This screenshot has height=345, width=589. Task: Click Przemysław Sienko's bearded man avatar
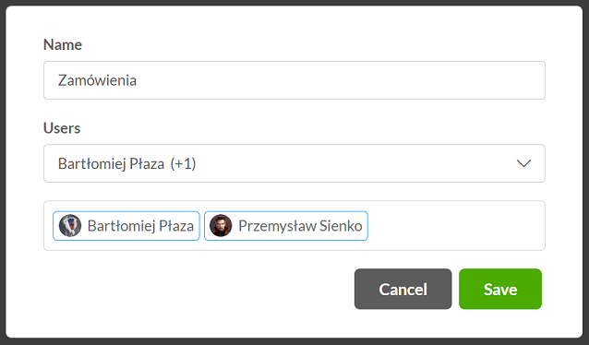point(221,226)
